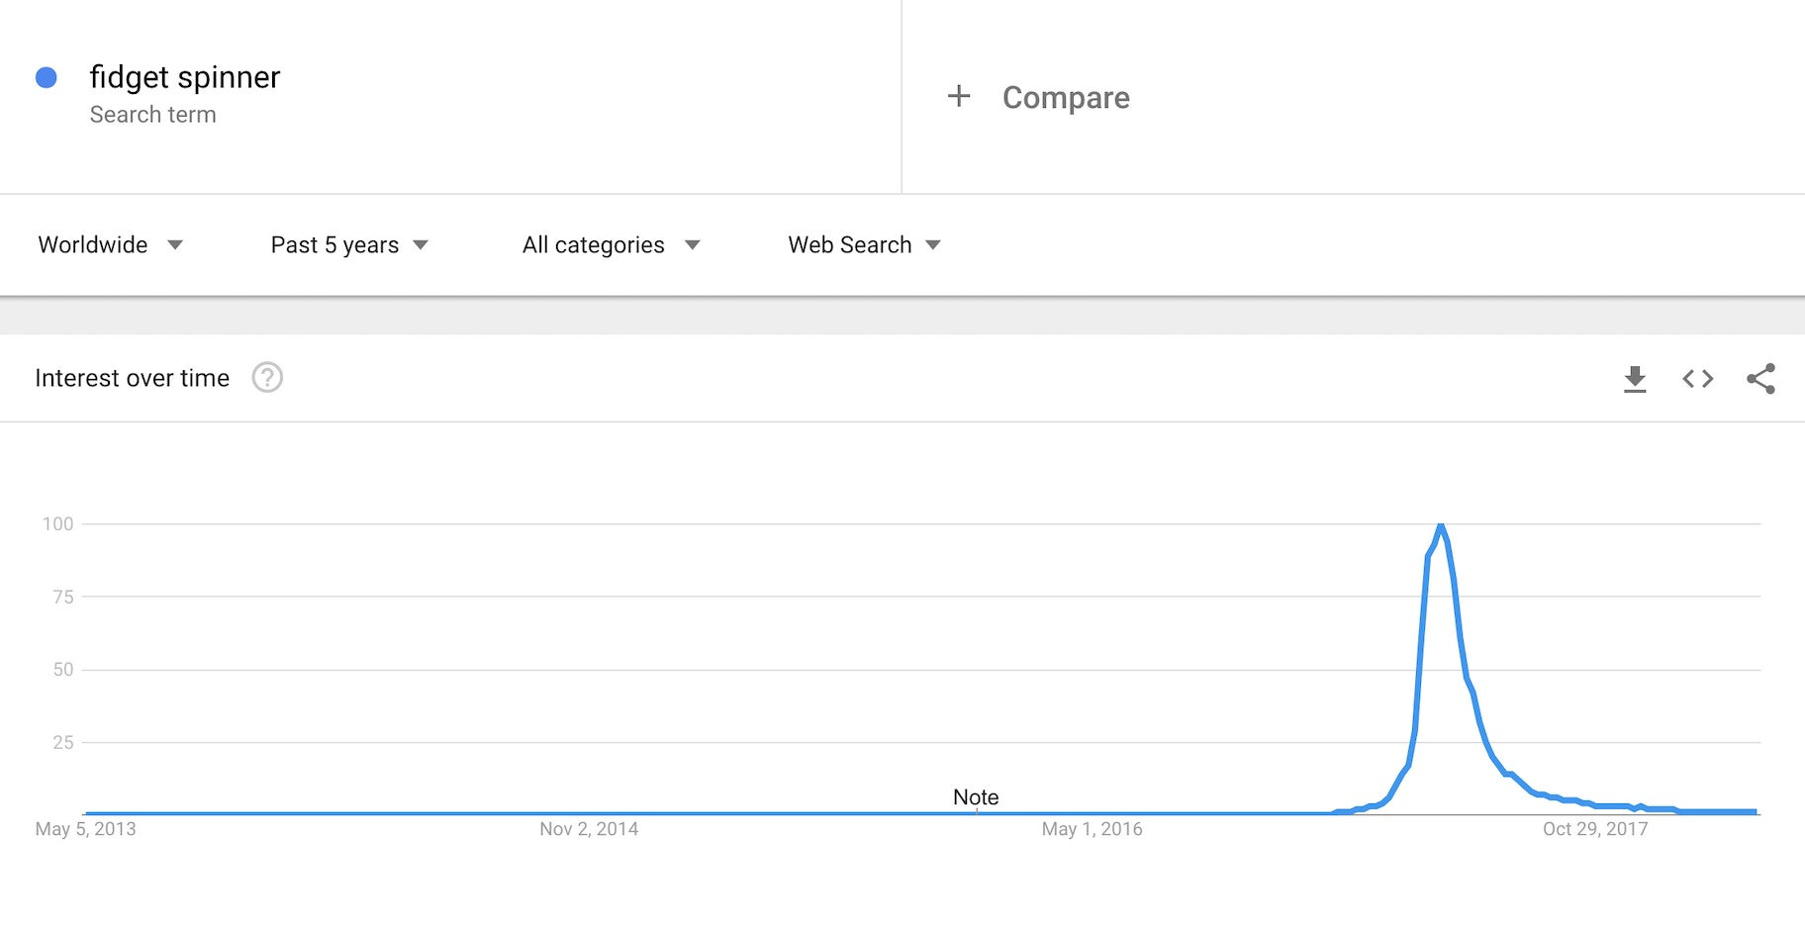Edit the fidget spinner search term

click(x=185, y=77)
